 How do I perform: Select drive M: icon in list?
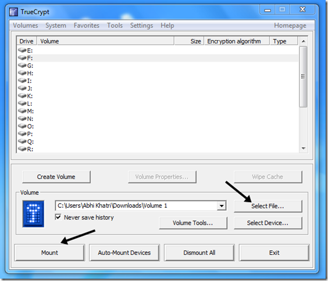click(22, 111)
